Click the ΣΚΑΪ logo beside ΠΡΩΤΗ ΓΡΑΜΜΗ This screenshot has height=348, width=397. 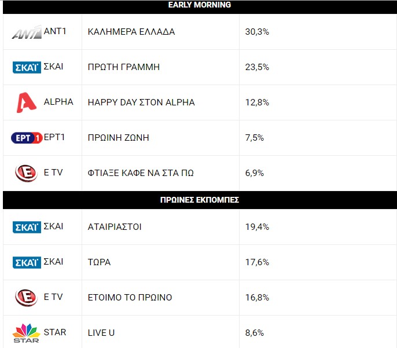[27, 67]
